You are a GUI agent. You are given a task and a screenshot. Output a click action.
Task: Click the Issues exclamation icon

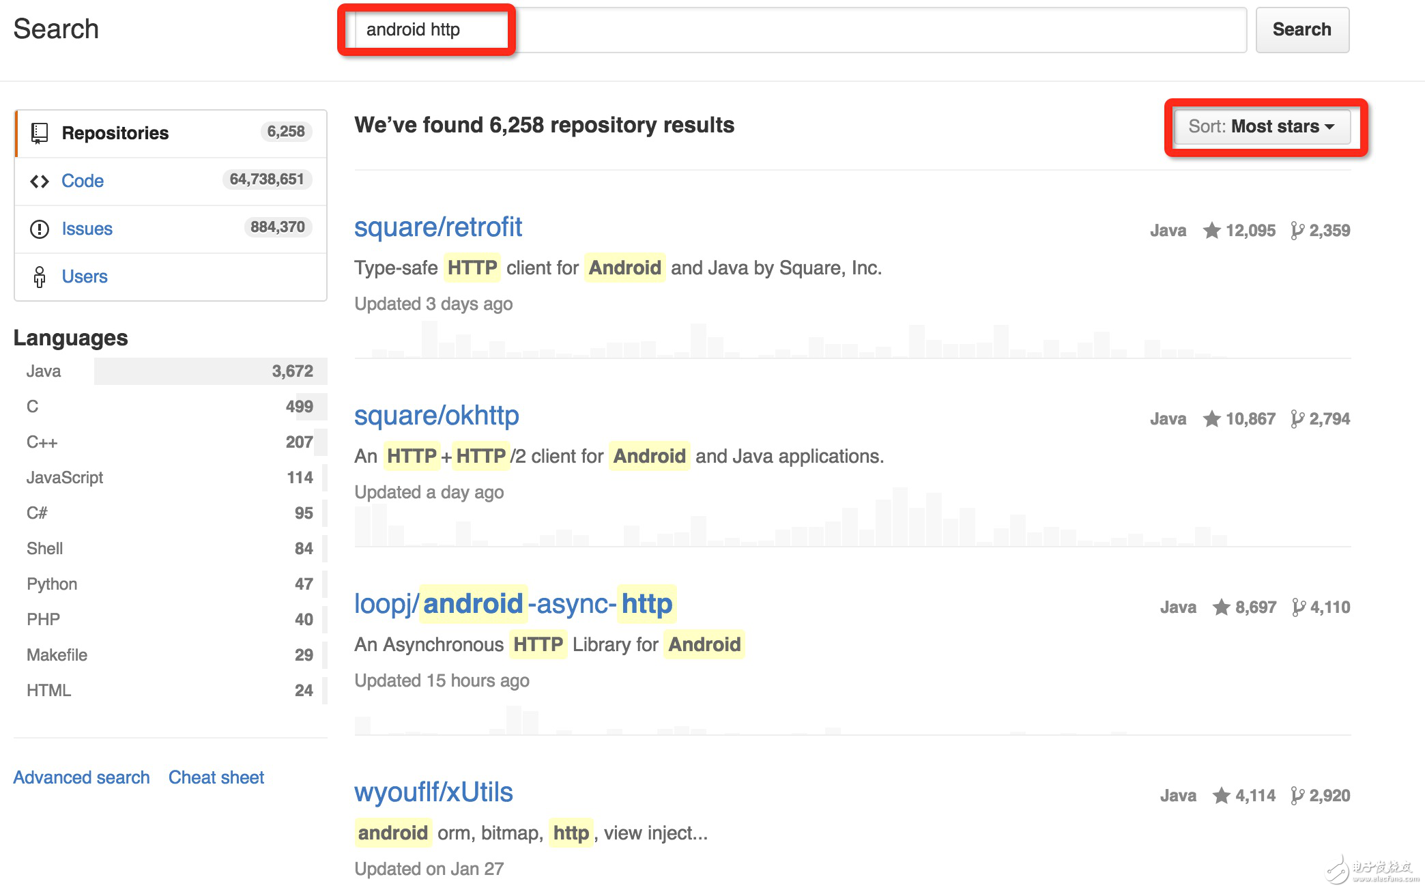40,229
